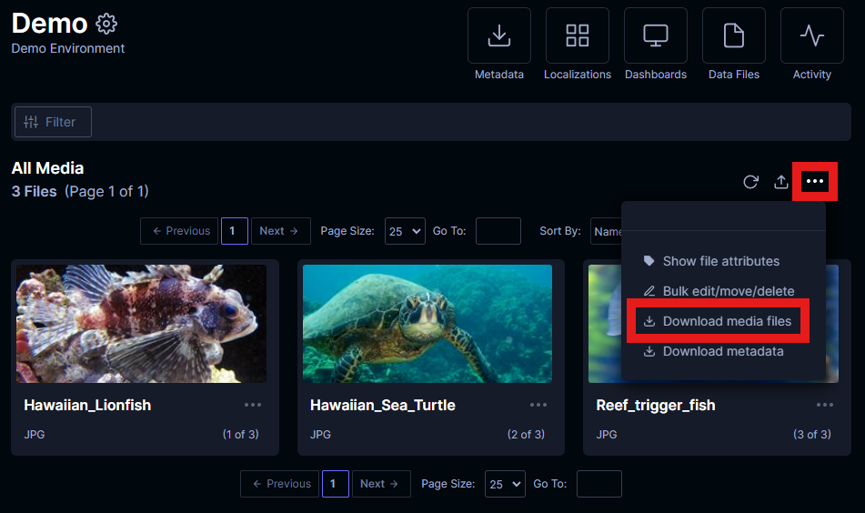
Task: Choose Download media files
Action: click(x=718, y=321)
